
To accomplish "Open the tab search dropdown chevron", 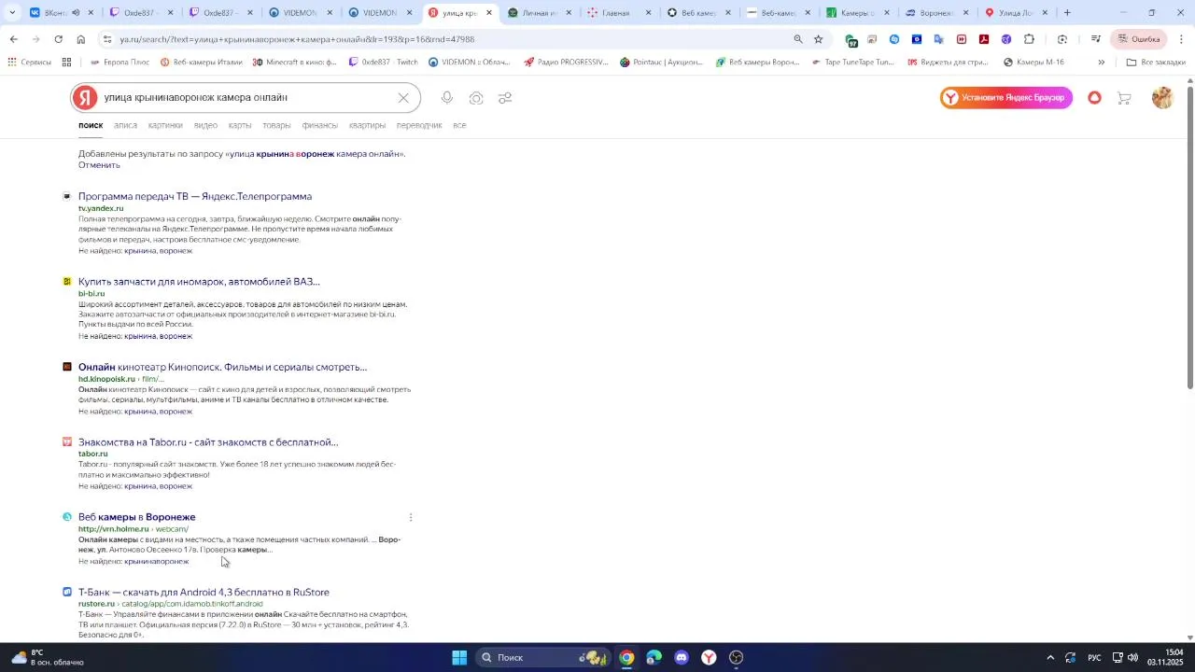I will click(12, 13).
